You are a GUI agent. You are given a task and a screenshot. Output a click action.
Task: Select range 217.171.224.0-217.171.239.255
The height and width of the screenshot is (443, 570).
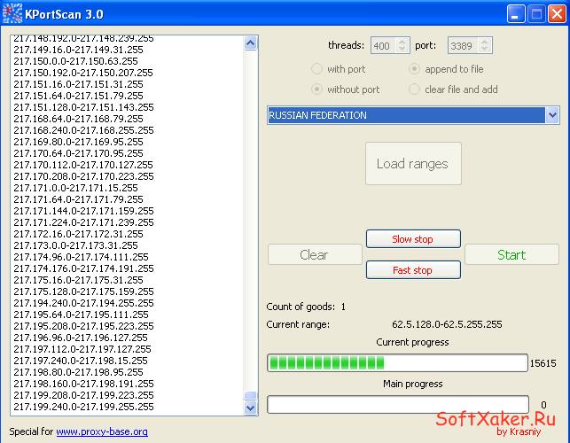(x=83, y=222)
